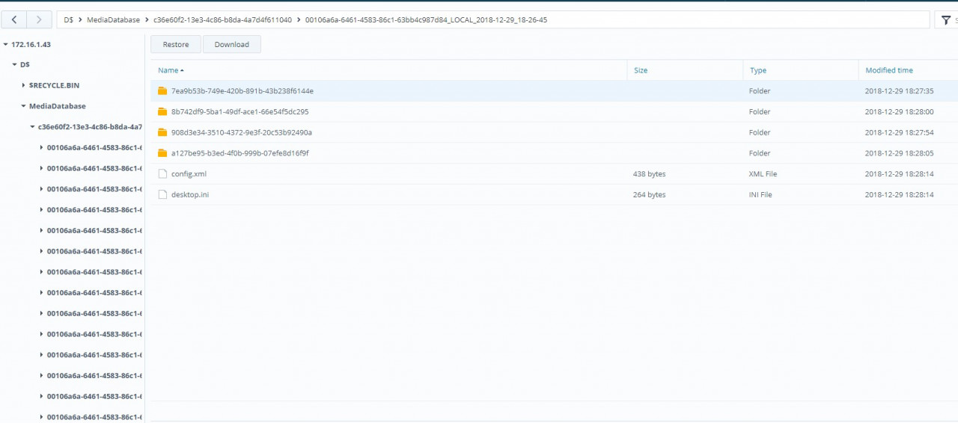The height and width of the screenshot is (423, 958).
Task: Click the config.xml file icon
Action: pyautogui.click(x=162, y=174)
